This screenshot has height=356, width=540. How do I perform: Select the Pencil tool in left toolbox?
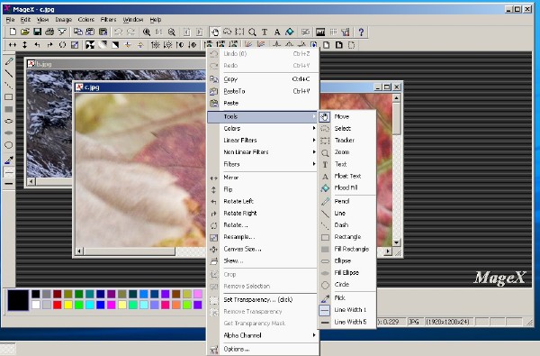(x=9, y=61)
